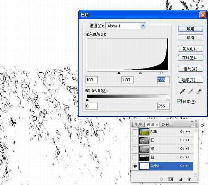Close the 通道 tab via its x

click(x=157, y=124)
